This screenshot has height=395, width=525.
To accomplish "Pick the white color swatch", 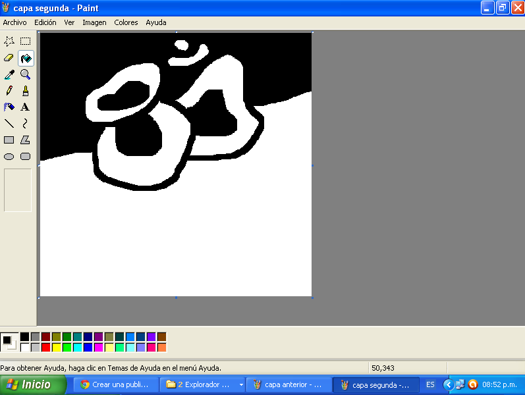I will tap(24, 348).
